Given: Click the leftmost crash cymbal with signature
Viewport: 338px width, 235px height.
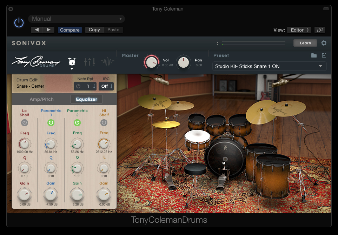Looking at the screenshot, I should pyautogui.click(x=154, y=102).
